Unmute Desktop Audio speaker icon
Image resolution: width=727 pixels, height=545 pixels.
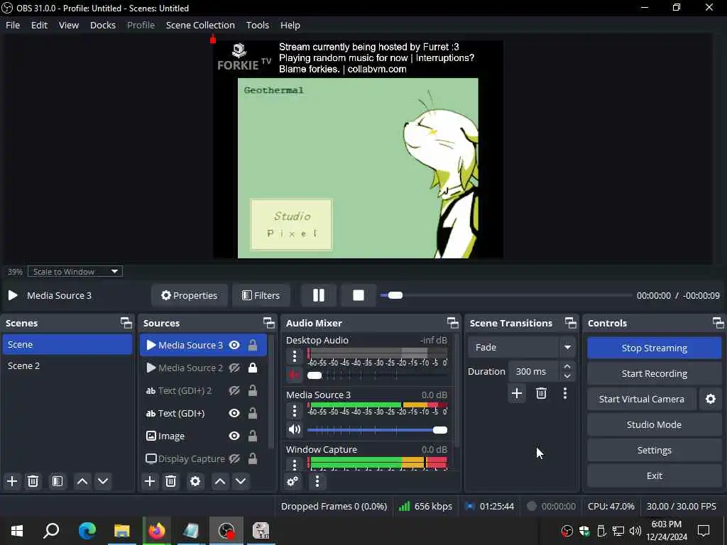tap(295, 375)
